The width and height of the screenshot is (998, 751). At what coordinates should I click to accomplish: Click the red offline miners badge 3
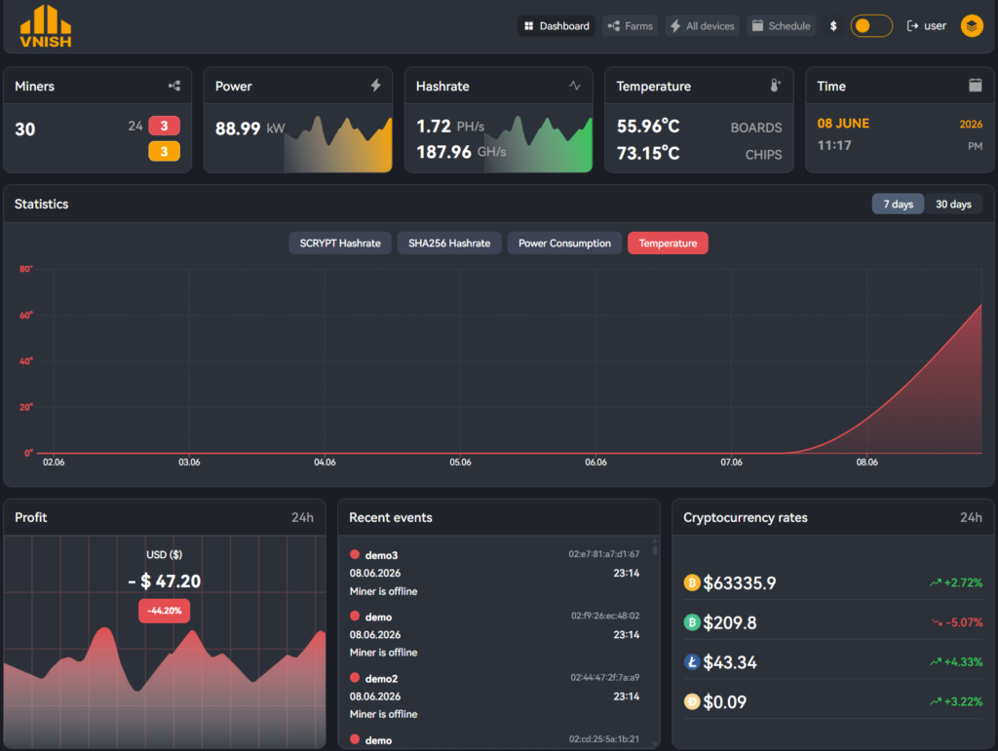[164, 126]
